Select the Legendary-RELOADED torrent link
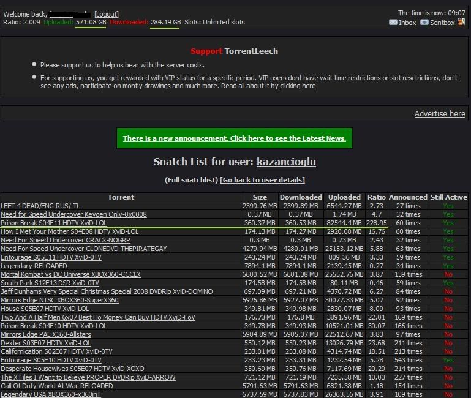The width and height of the screenshot is (471, 398). (34, 266)
